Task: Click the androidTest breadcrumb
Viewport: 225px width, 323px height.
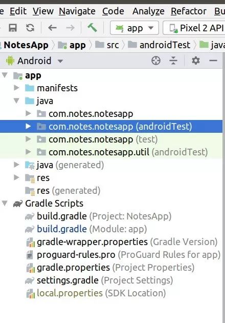Action: 159,45
